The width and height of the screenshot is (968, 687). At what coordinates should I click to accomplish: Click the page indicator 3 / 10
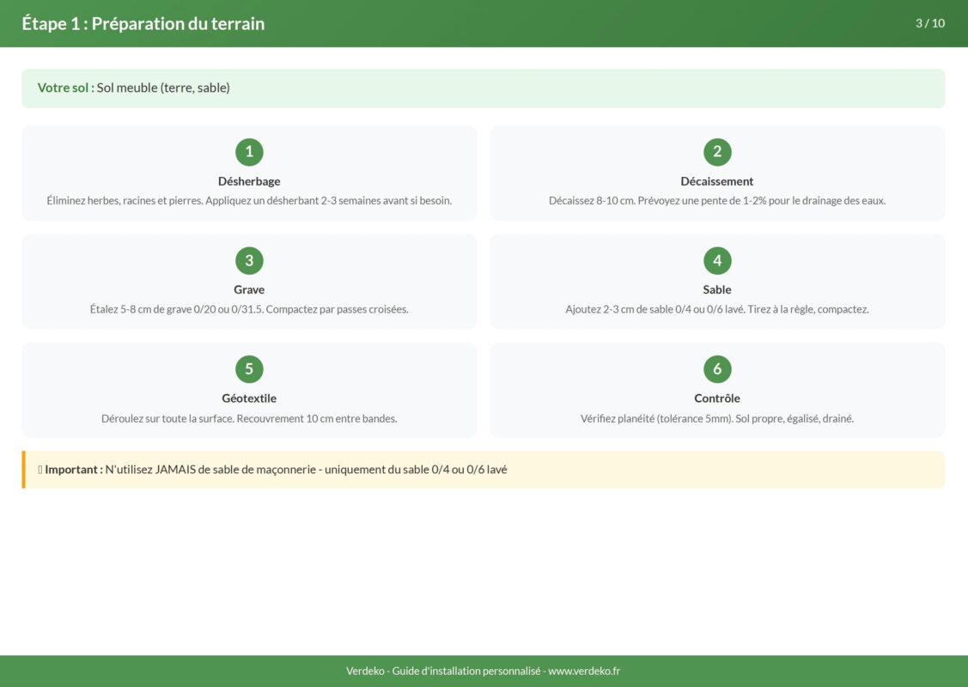coord(929,23)
